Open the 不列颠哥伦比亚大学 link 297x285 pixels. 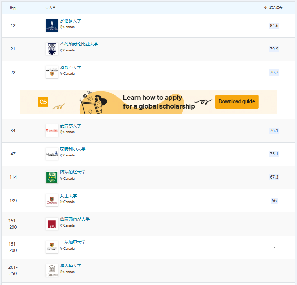point(79,44)
